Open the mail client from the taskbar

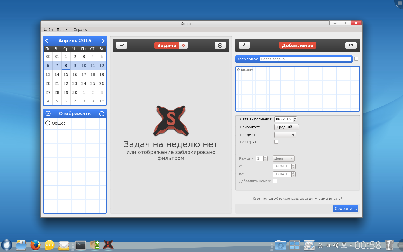[64, 246]
